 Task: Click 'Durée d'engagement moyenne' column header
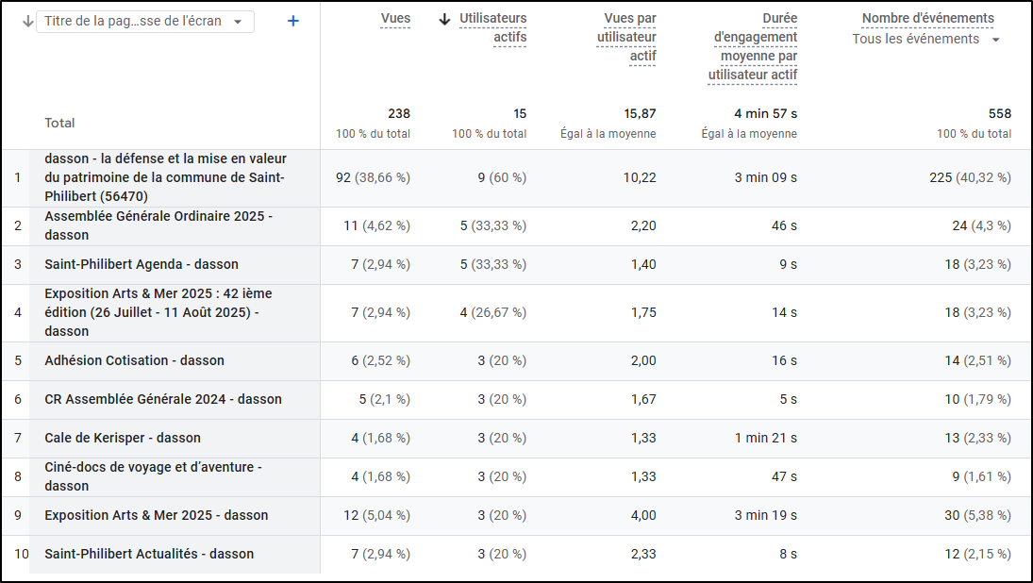coord(753,47)
